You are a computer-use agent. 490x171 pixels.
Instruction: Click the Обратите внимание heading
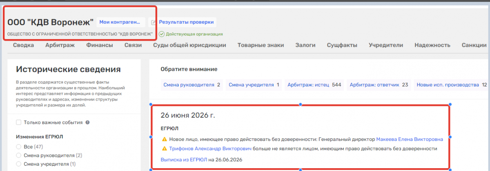tap(189, 69)
